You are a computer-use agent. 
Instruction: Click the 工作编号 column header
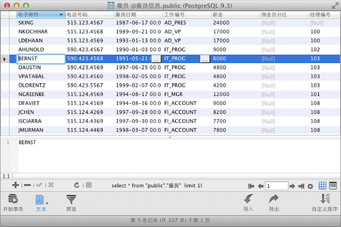(x=187, y=15)
